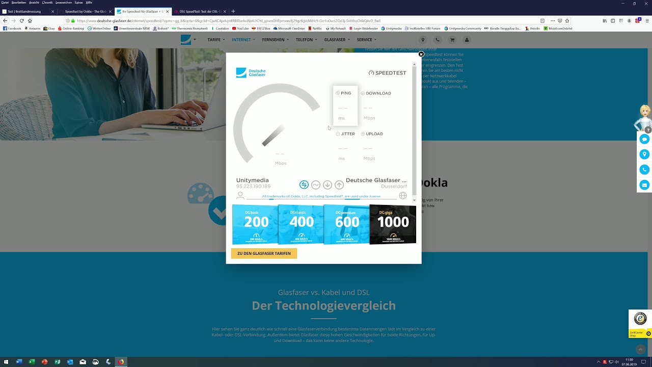
Task: Click the download arrow stage icon
Action: coord(328,185)
